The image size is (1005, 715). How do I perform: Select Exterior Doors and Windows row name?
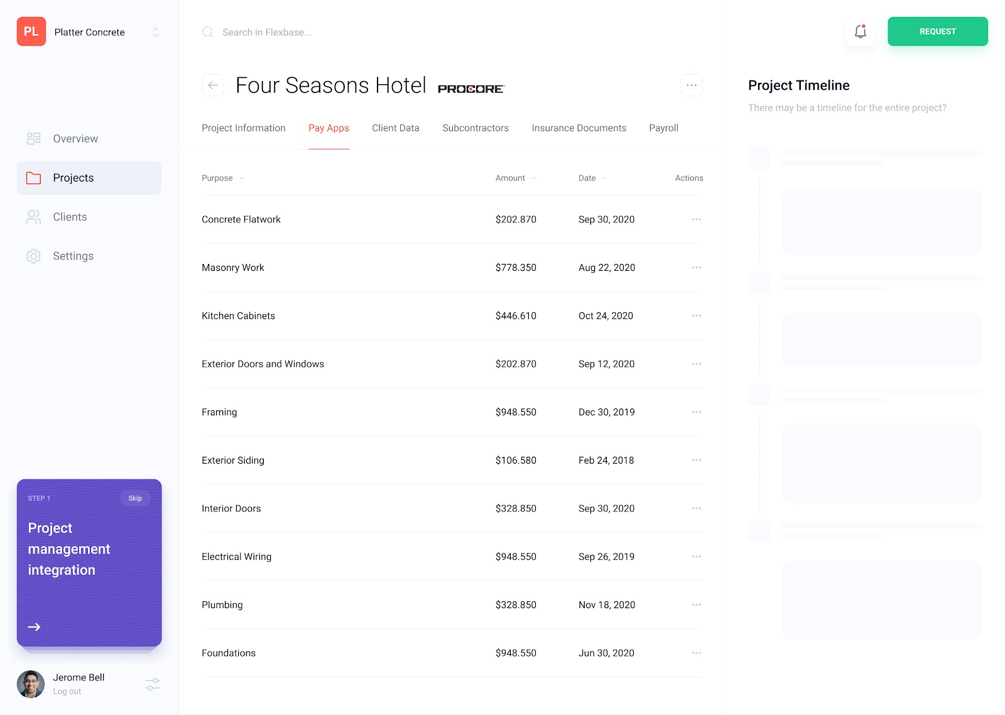point(263,364)
